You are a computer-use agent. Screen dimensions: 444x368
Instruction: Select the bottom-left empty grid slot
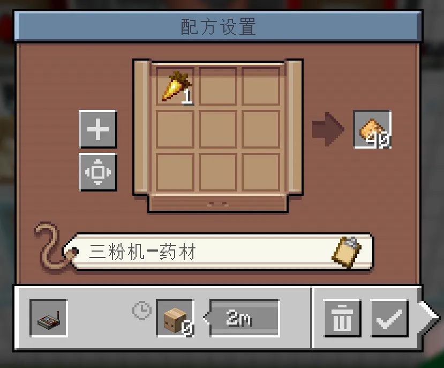click(175, 172)
